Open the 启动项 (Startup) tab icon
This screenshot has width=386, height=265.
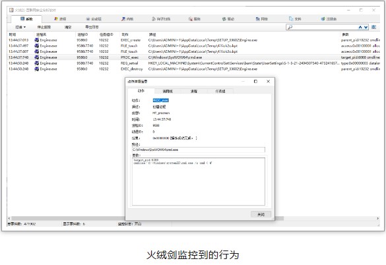88,19
